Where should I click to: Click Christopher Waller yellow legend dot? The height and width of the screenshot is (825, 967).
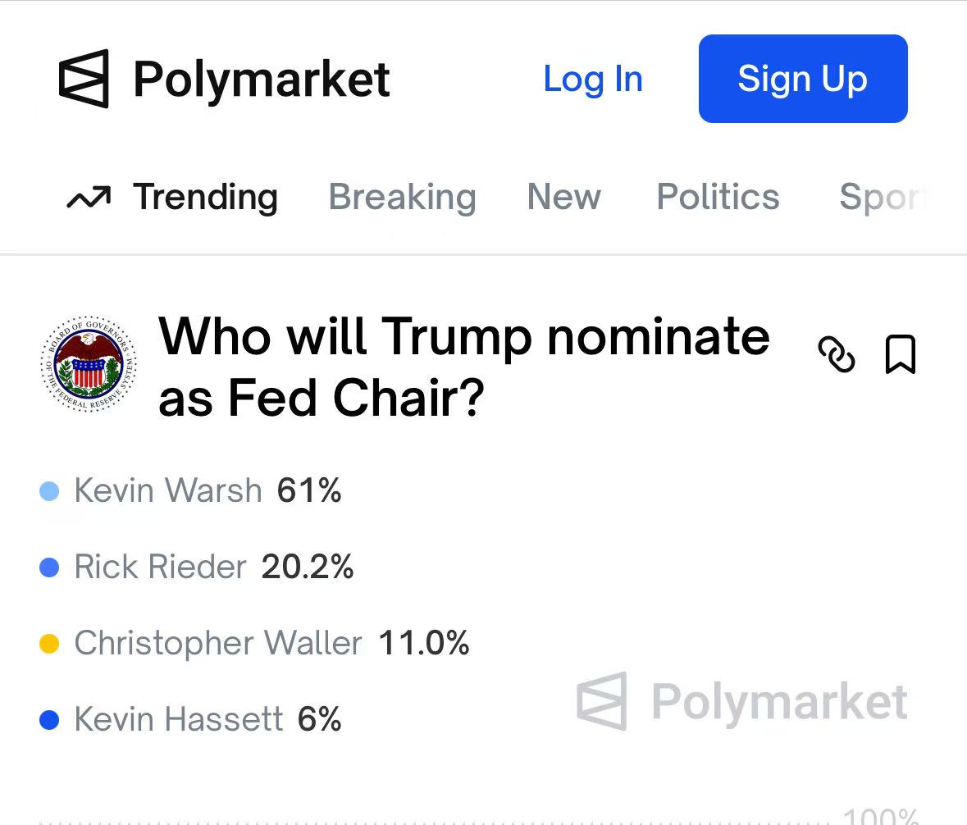tap(50, 644)
